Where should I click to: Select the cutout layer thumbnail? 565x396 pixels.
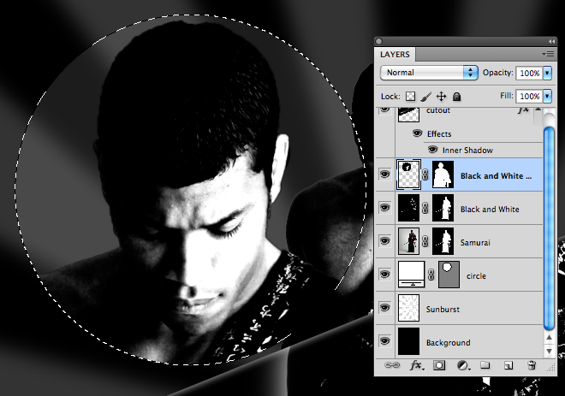tap(408, 115)
